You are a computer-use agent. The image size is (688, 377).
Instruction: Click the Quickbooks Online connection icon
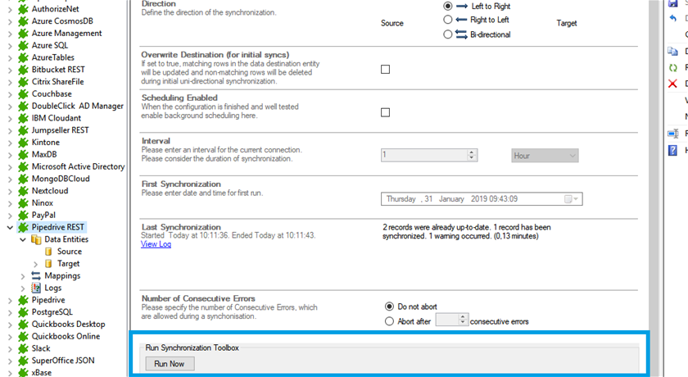pos(23,336)
